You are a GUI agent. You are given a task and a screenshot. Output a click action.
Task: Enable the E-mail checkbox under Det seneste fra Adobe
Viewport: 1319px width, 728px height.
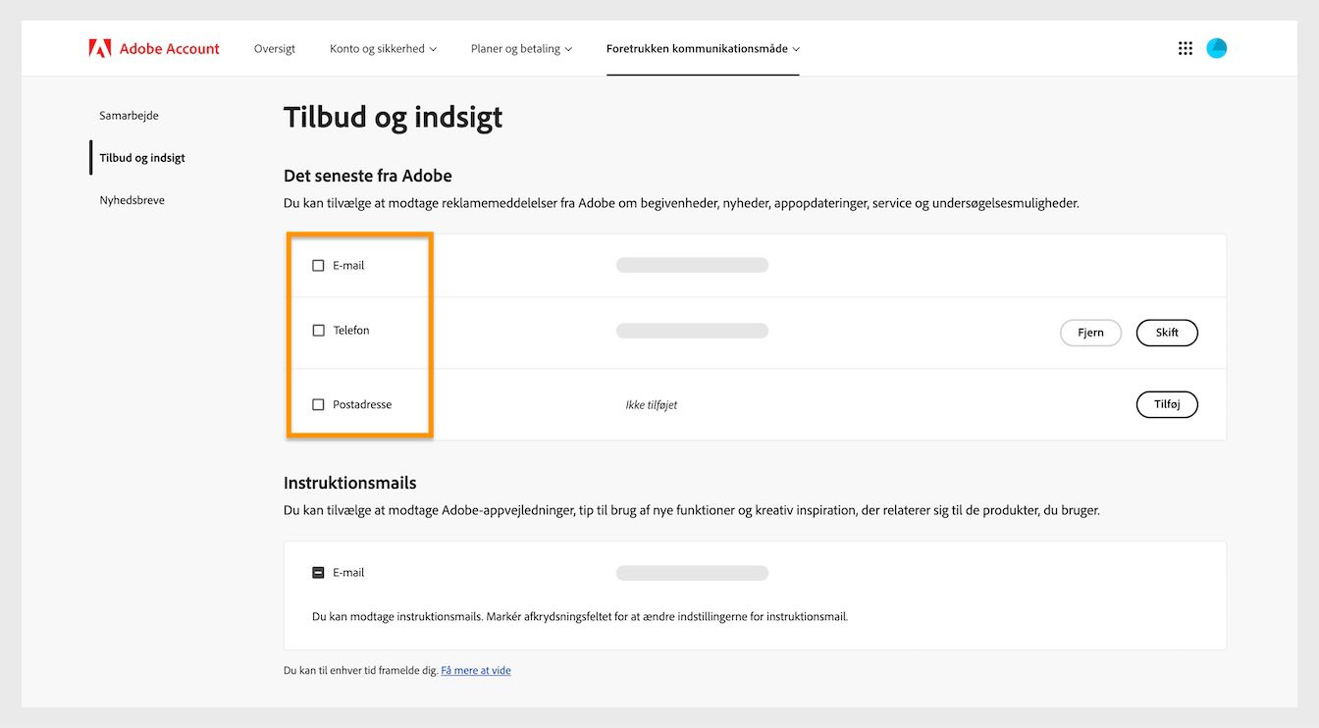click(x=318, y=265)
